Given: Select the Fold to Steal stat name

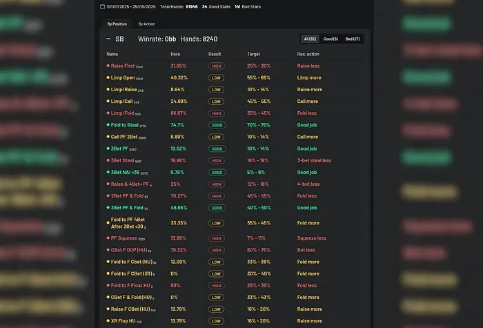Looking at the screenshot, I should pyautogui.click(x=124, y=125).
